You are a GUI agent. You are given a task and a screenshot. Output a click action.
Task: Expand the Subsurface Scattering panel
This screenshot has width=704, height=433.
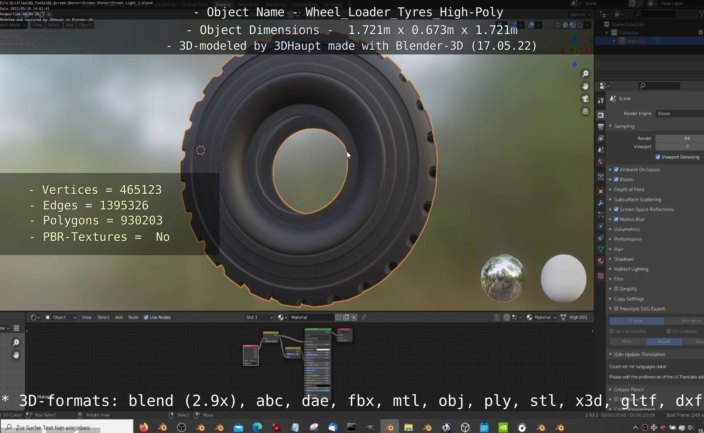coord(637,199)
